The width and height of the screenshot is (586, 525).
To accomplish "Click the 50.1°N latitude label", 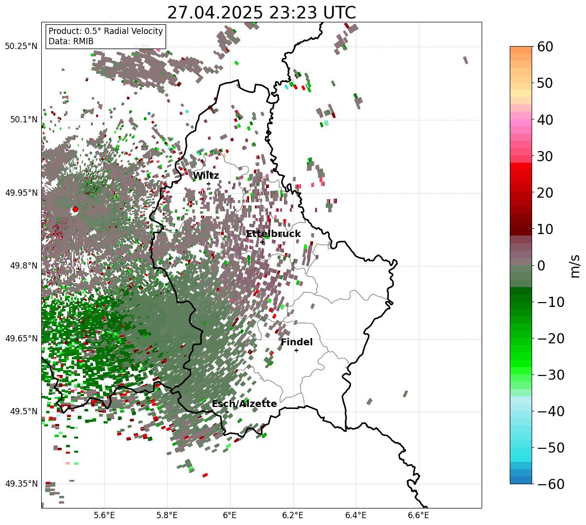I will click(23, 119).
